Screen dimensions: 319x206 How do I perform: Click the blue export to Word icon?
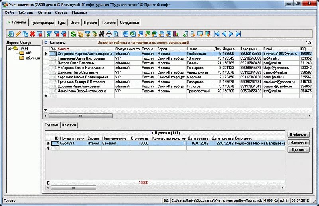(126, 34)
